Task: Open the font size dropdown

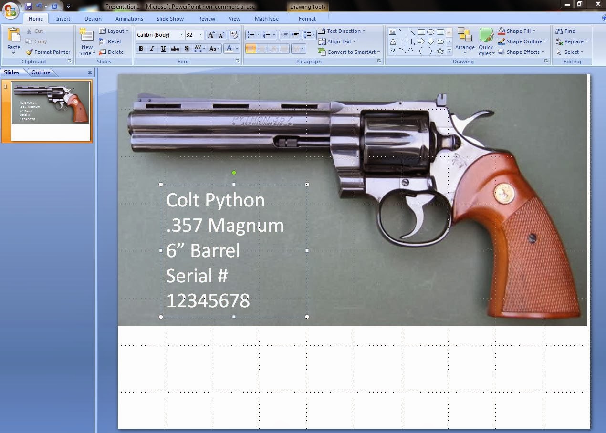Action: pos(200,35)
